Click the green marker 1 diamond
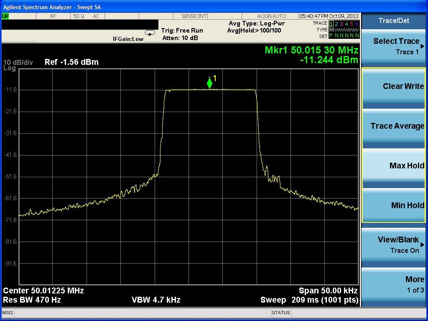Screen dimensions: 428x321 [x=209, y=83]
